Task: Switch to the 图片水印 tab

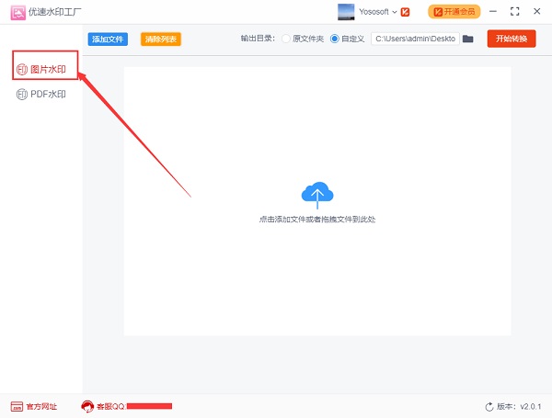Action: coord(45,70)
